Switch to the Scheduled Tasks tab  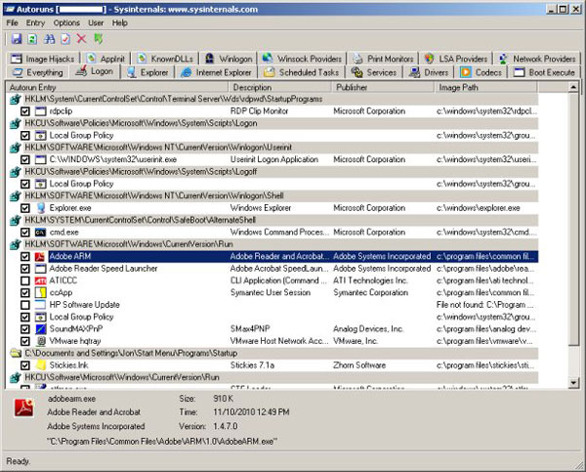coord(302,72)
